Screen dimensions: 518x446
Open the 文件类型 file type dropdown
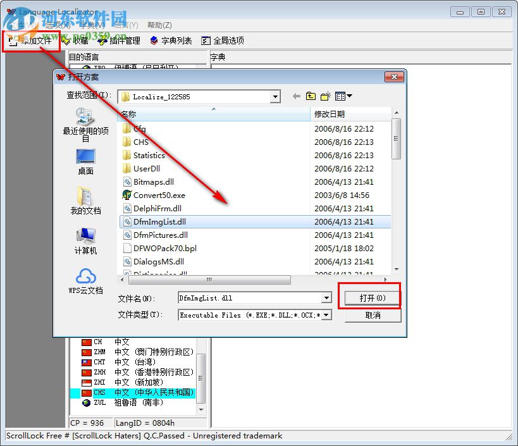(328, 314)
